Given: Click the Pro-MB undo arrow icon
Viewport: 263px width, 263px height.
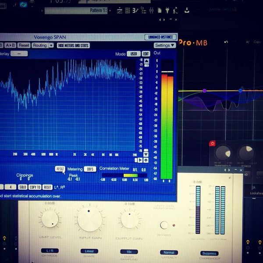Looking at the screenshot, I should [226, 42].
